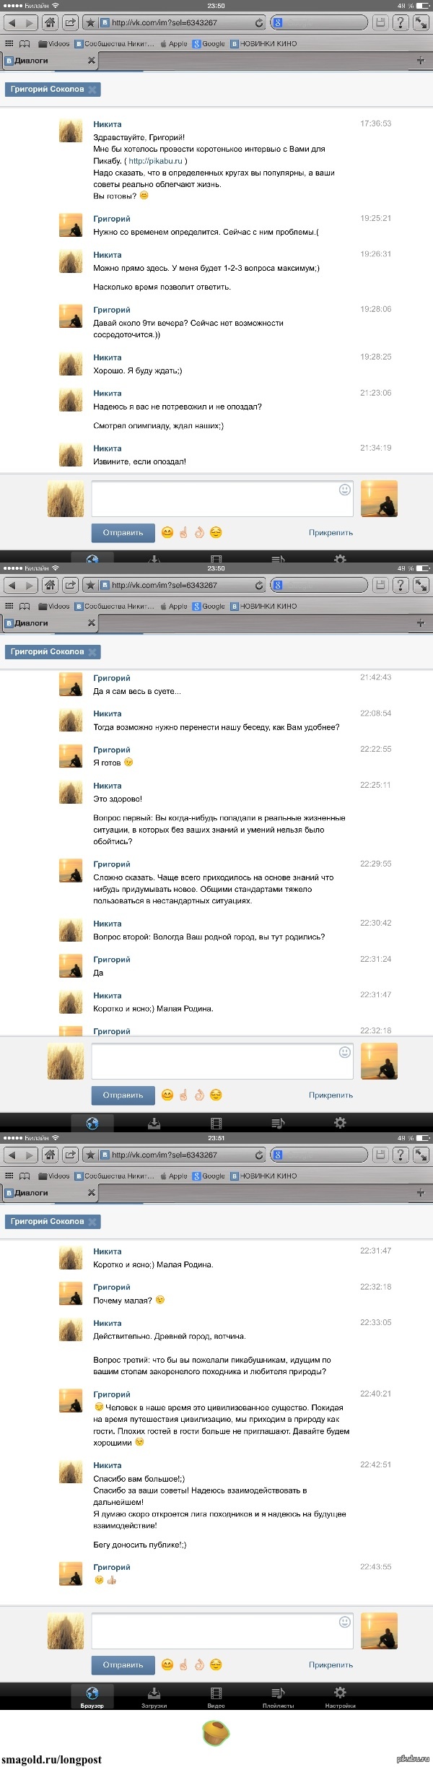Reload the page in the 23:51 browser bar
Viewport: 433px width, 1767px height.
click(259, 1155)
